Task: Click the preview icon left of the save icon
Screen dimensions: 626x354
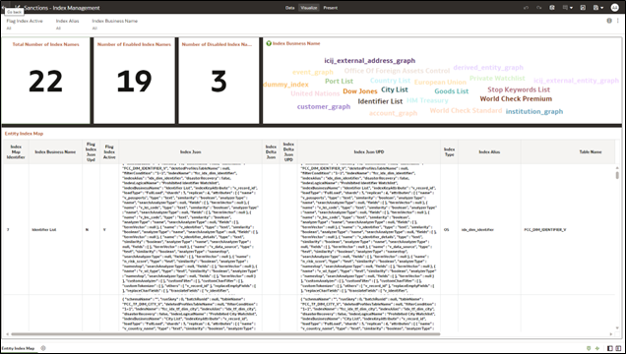Action: pos(583,8)
